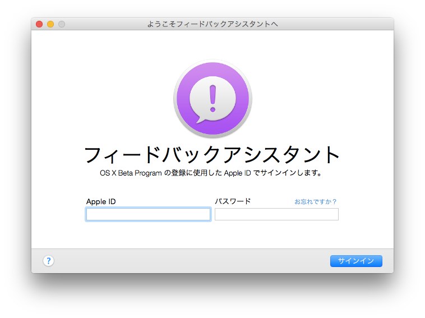Click the purple Feedback Assistant icon

coord(212,98)
